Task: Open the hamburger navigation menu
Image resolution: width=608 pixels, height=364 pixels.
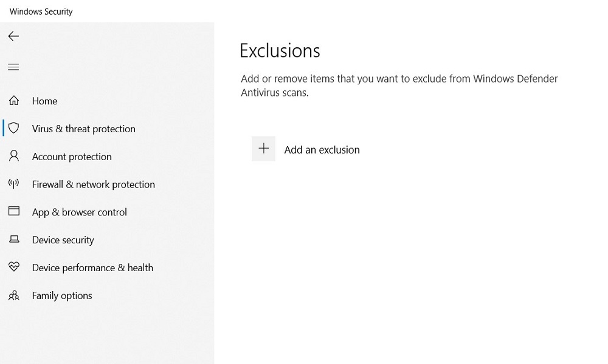Action: [x=13, y=67]
